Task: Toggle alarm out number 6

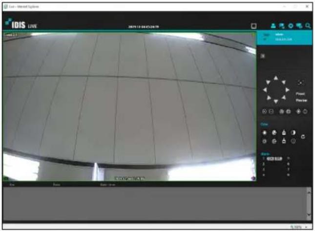Action: click(288, 164)
